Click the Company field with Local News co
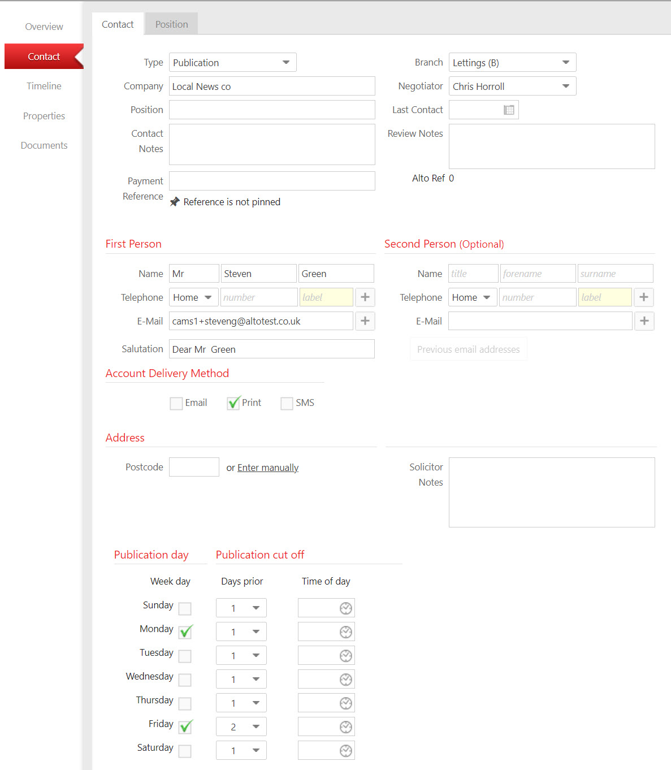671x770 pixels. coord(272,86)
